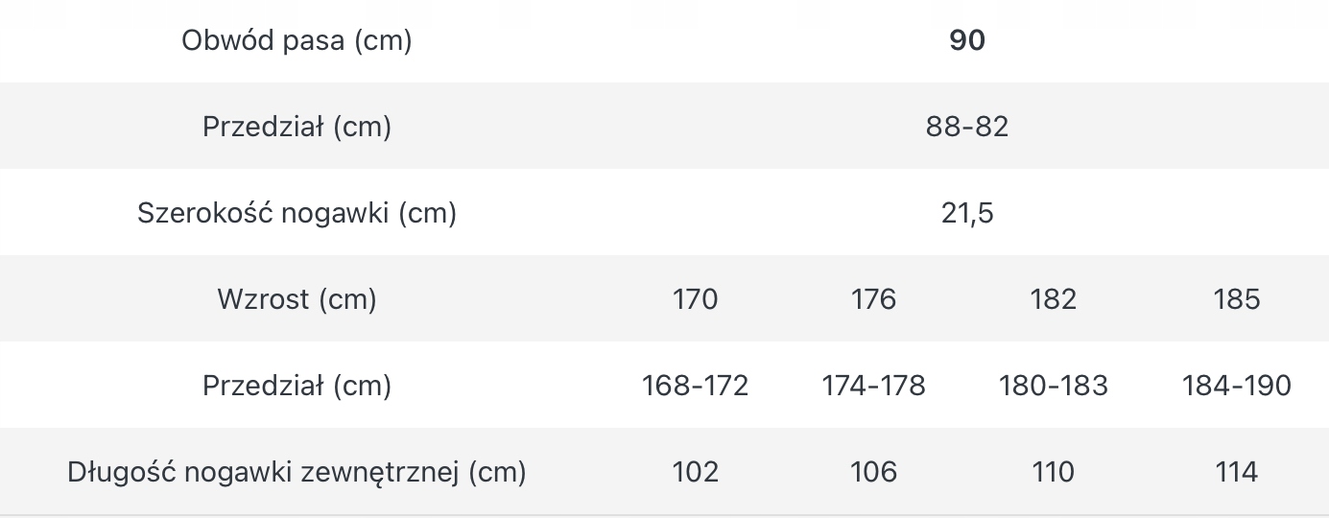1329x518 pixels.
Task: Pick height value 182
Action: (1053, 299)
